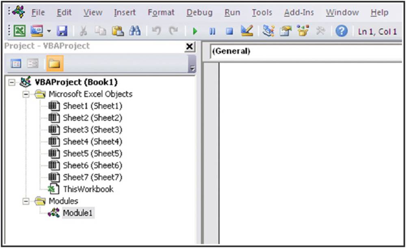Open the Run menu
Image resolution: width=406 pixels, height=248 pixels.
pyautogui.click(x=232, y=13)
